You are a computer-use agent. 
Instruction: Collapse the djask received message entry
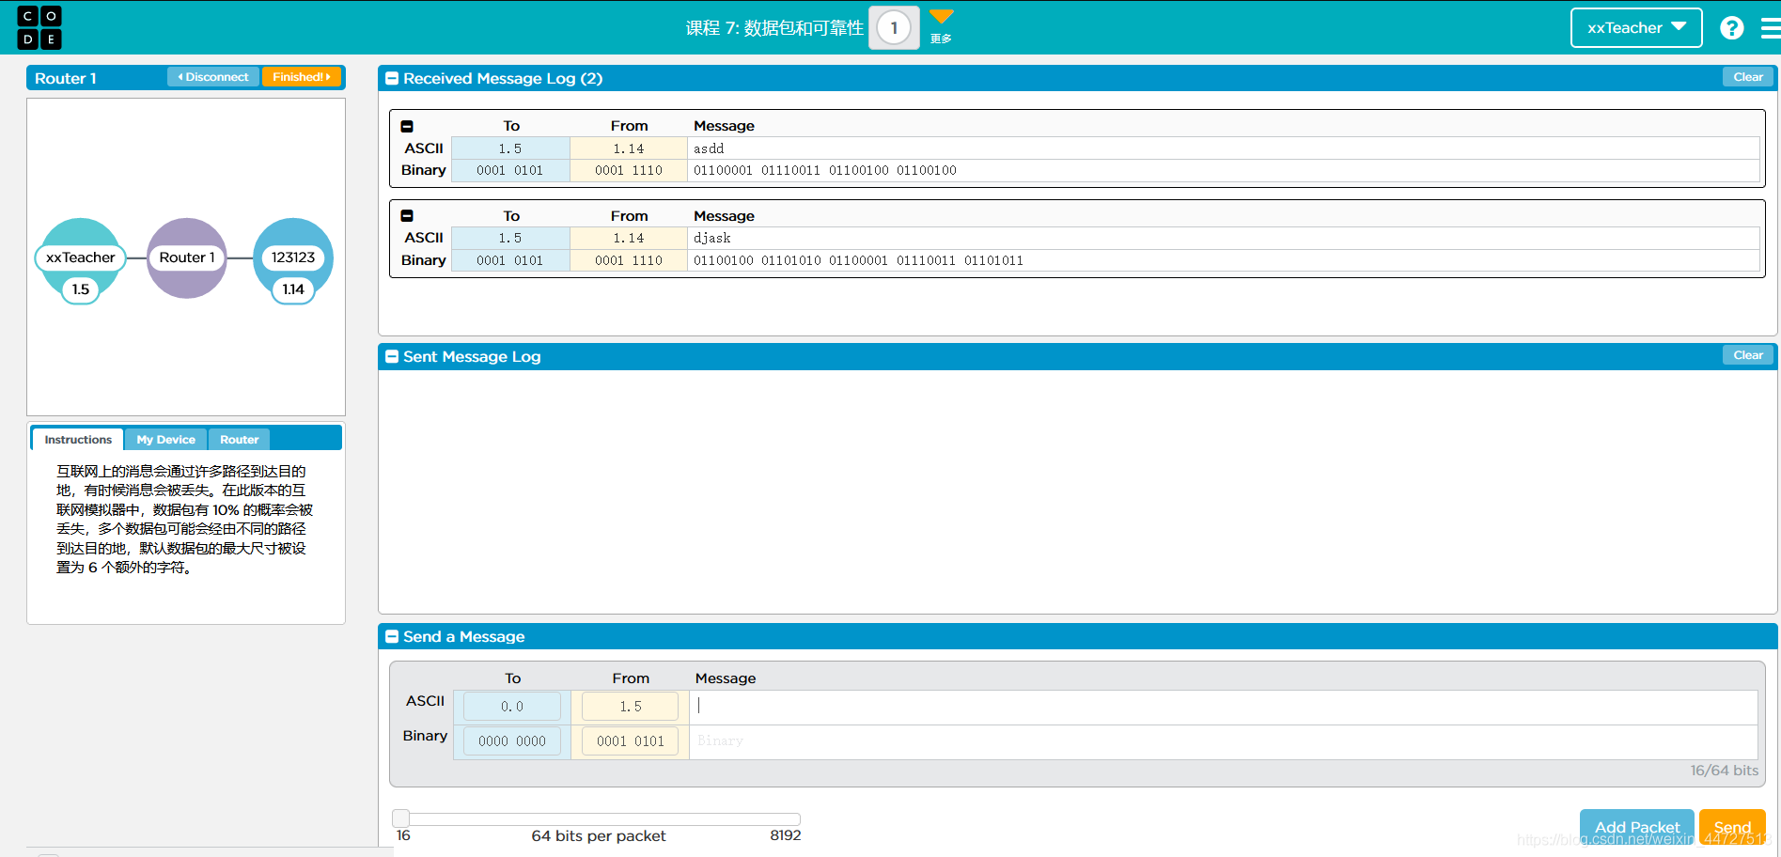[407, 216]
